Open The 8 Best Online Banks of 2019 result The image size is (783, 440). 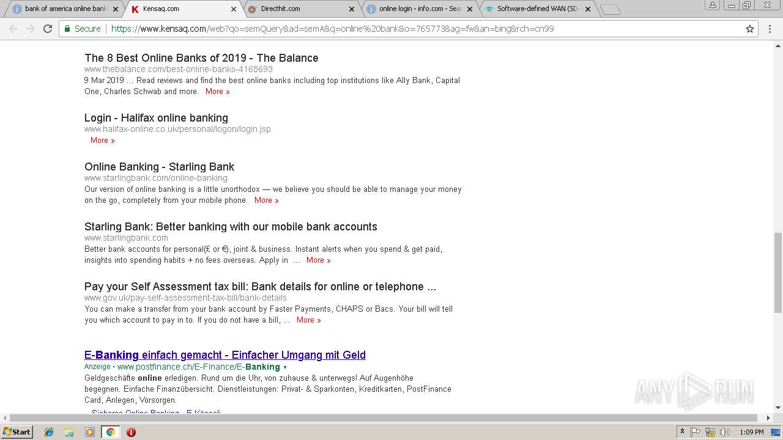[x=201, y=58]
